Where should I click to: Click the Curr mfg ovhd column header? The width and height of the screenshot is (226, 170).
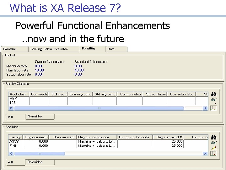(x=80, y=94)
